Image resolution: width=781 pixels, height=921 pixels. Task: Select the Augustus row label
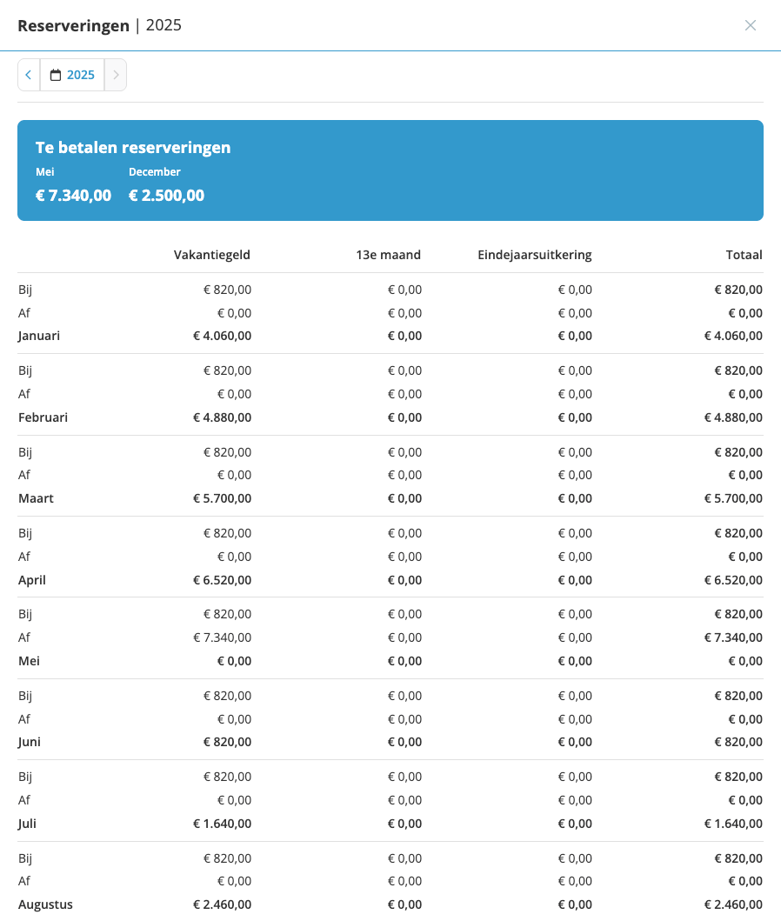(x=45, y=904)
